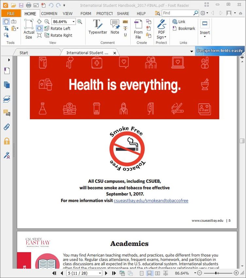Switch to the PROTECT ribbon tab
This screenshot has width=246, height=278.
point(105,13)
